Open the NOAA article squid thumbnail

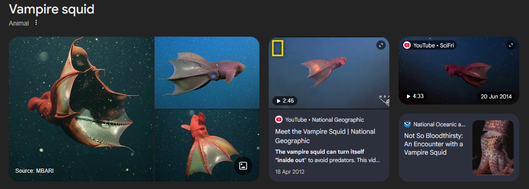[493, 148]
